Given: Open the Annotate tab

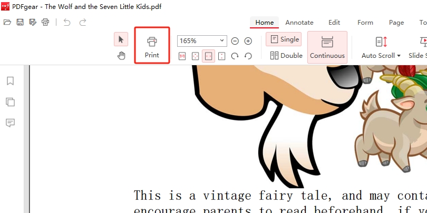Looking at the screenshot, I should (299, 23).
